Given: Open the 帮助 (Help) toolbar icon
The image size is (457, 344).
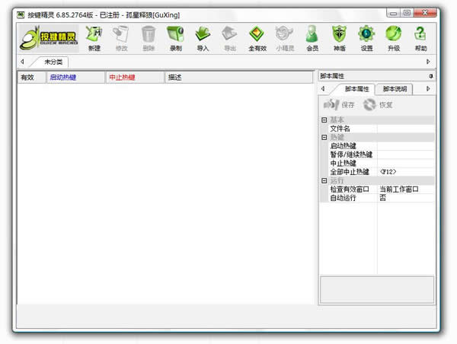Looking at the screenshot, I should [420, 37].
